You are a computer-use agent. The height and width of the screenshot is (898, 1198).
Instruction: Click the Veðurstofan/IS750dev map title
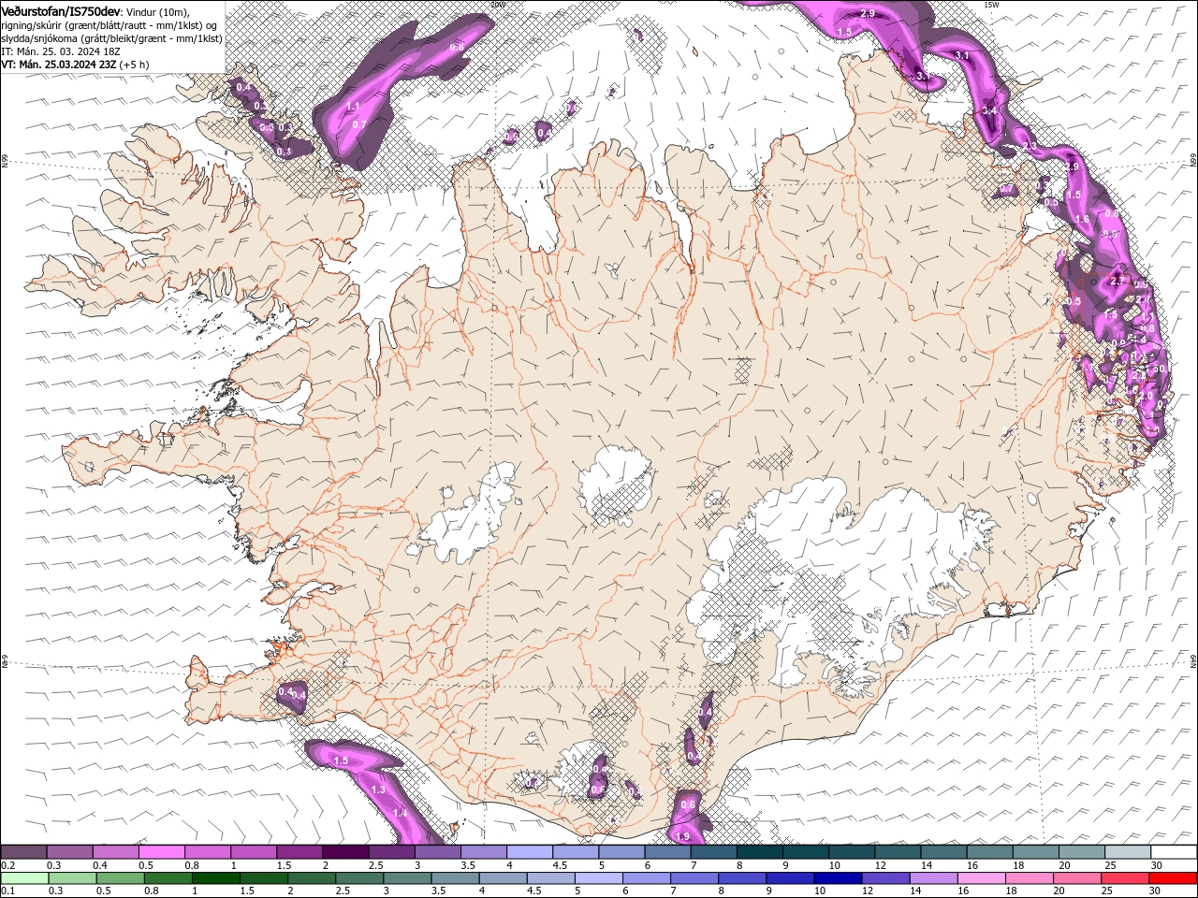tap(61, 10)
